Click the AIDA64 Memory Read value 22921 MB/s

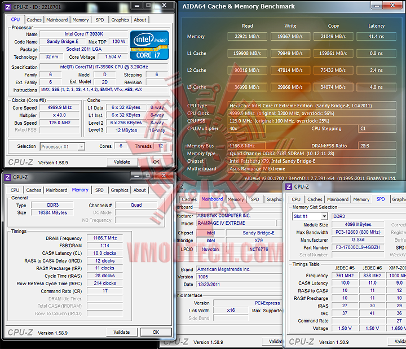coord(248,37)
